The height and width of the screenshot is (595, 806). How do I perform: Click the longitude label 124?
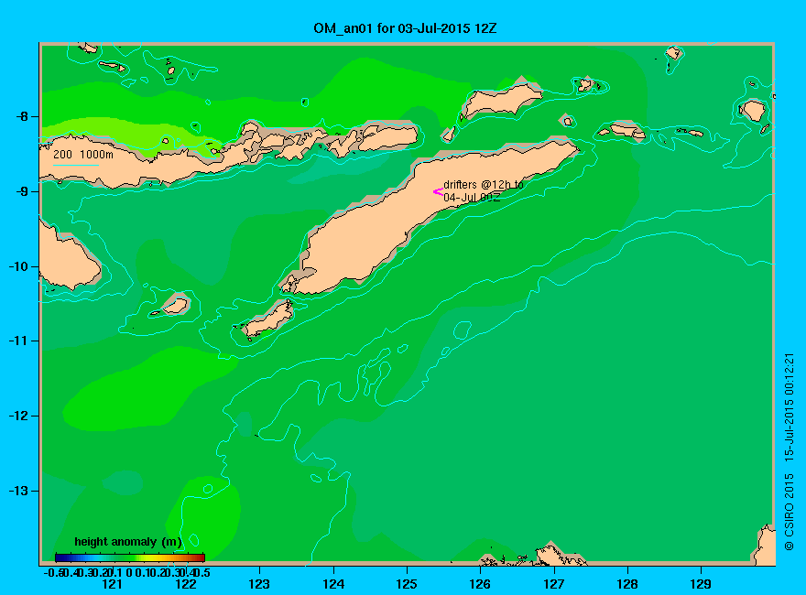(333, 584)
